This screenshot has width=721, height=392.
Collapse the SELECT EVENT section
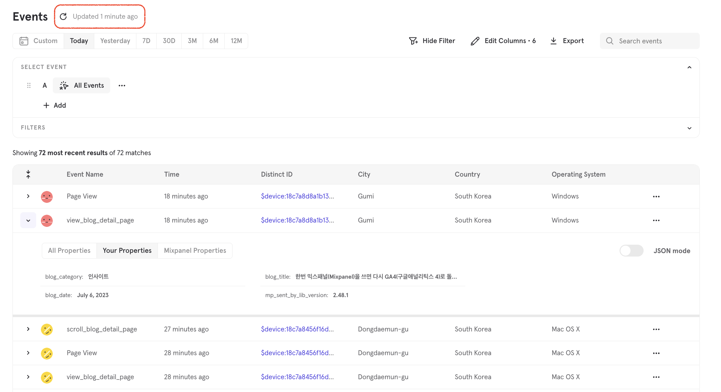pyautogui.click(x=689, y=67)
